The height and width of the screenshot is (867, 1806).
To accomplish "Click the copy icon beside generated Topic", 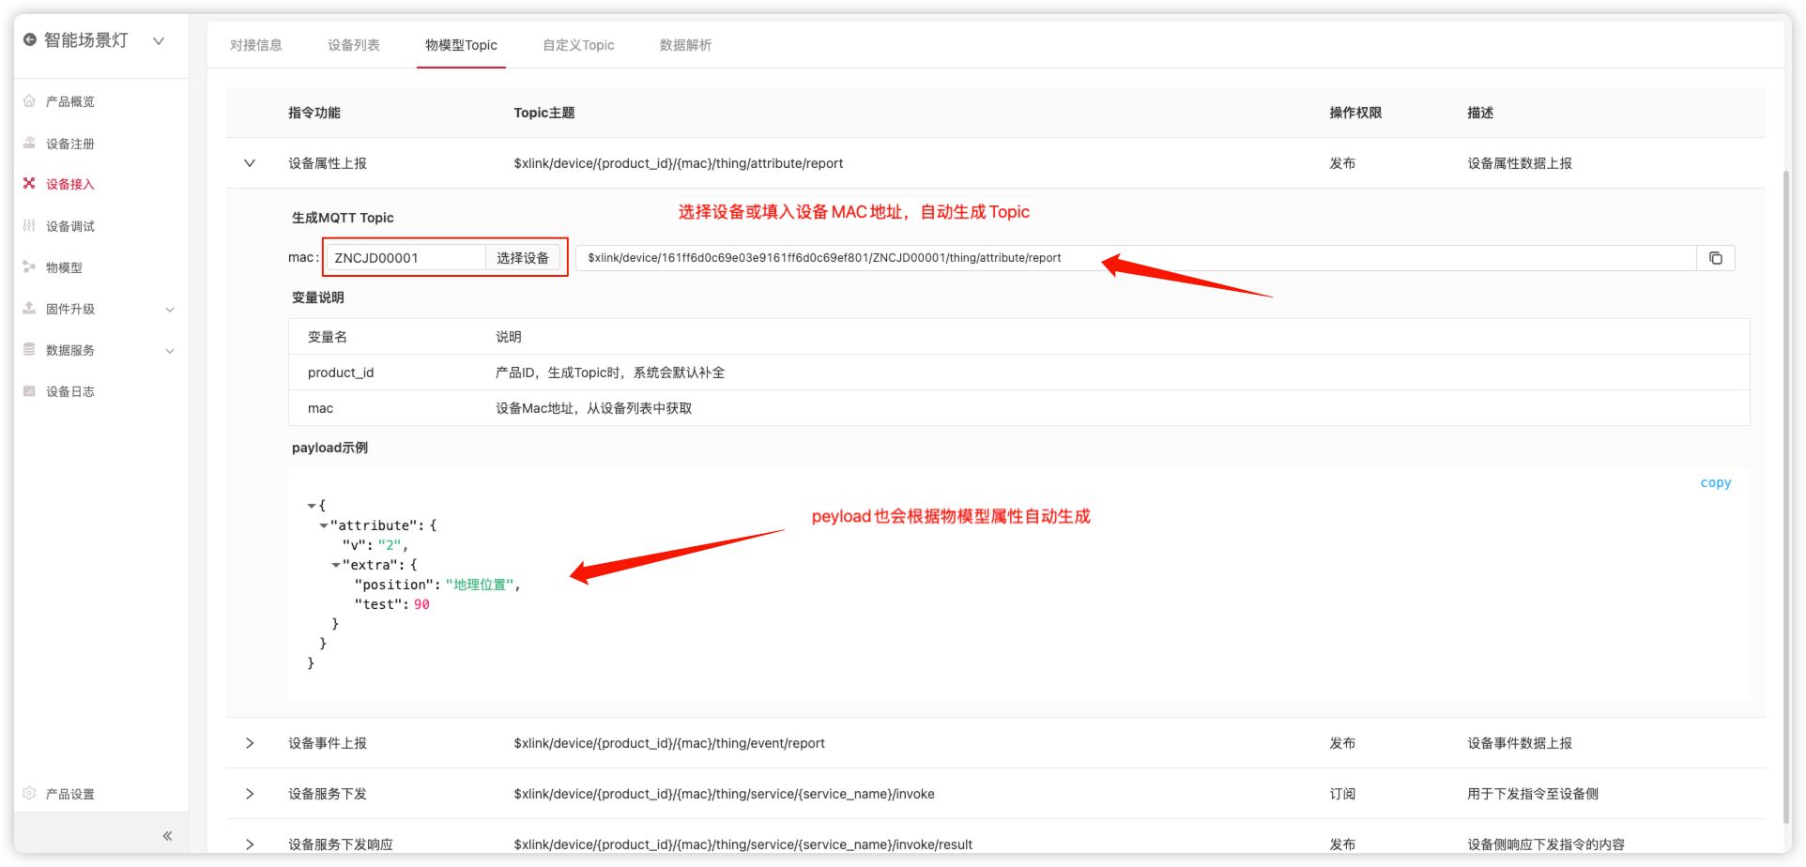I will 1715,258.
